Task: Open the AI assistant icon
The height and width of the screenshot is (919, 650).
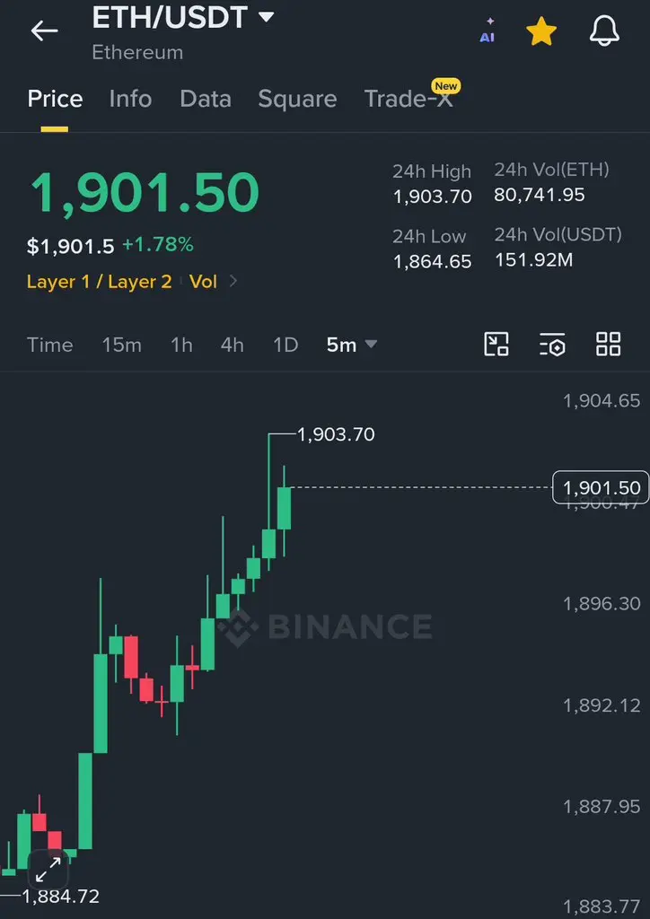Action: [x=487, y=31]
